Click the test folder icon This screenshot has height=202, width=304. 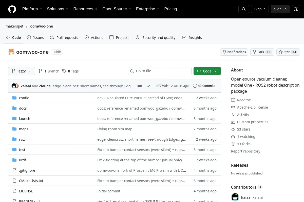(14, 149)
